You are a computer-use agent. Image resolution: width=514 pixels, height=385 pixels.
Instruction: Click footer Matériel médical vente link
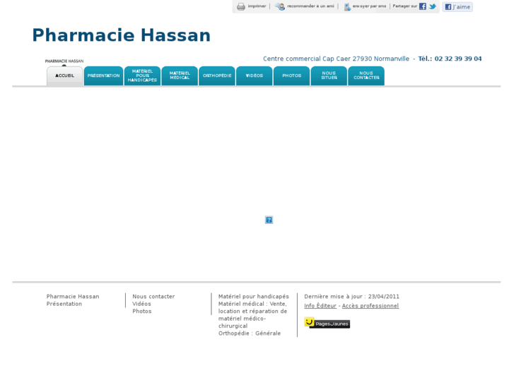pyautogui.click(x=252, y=315)
